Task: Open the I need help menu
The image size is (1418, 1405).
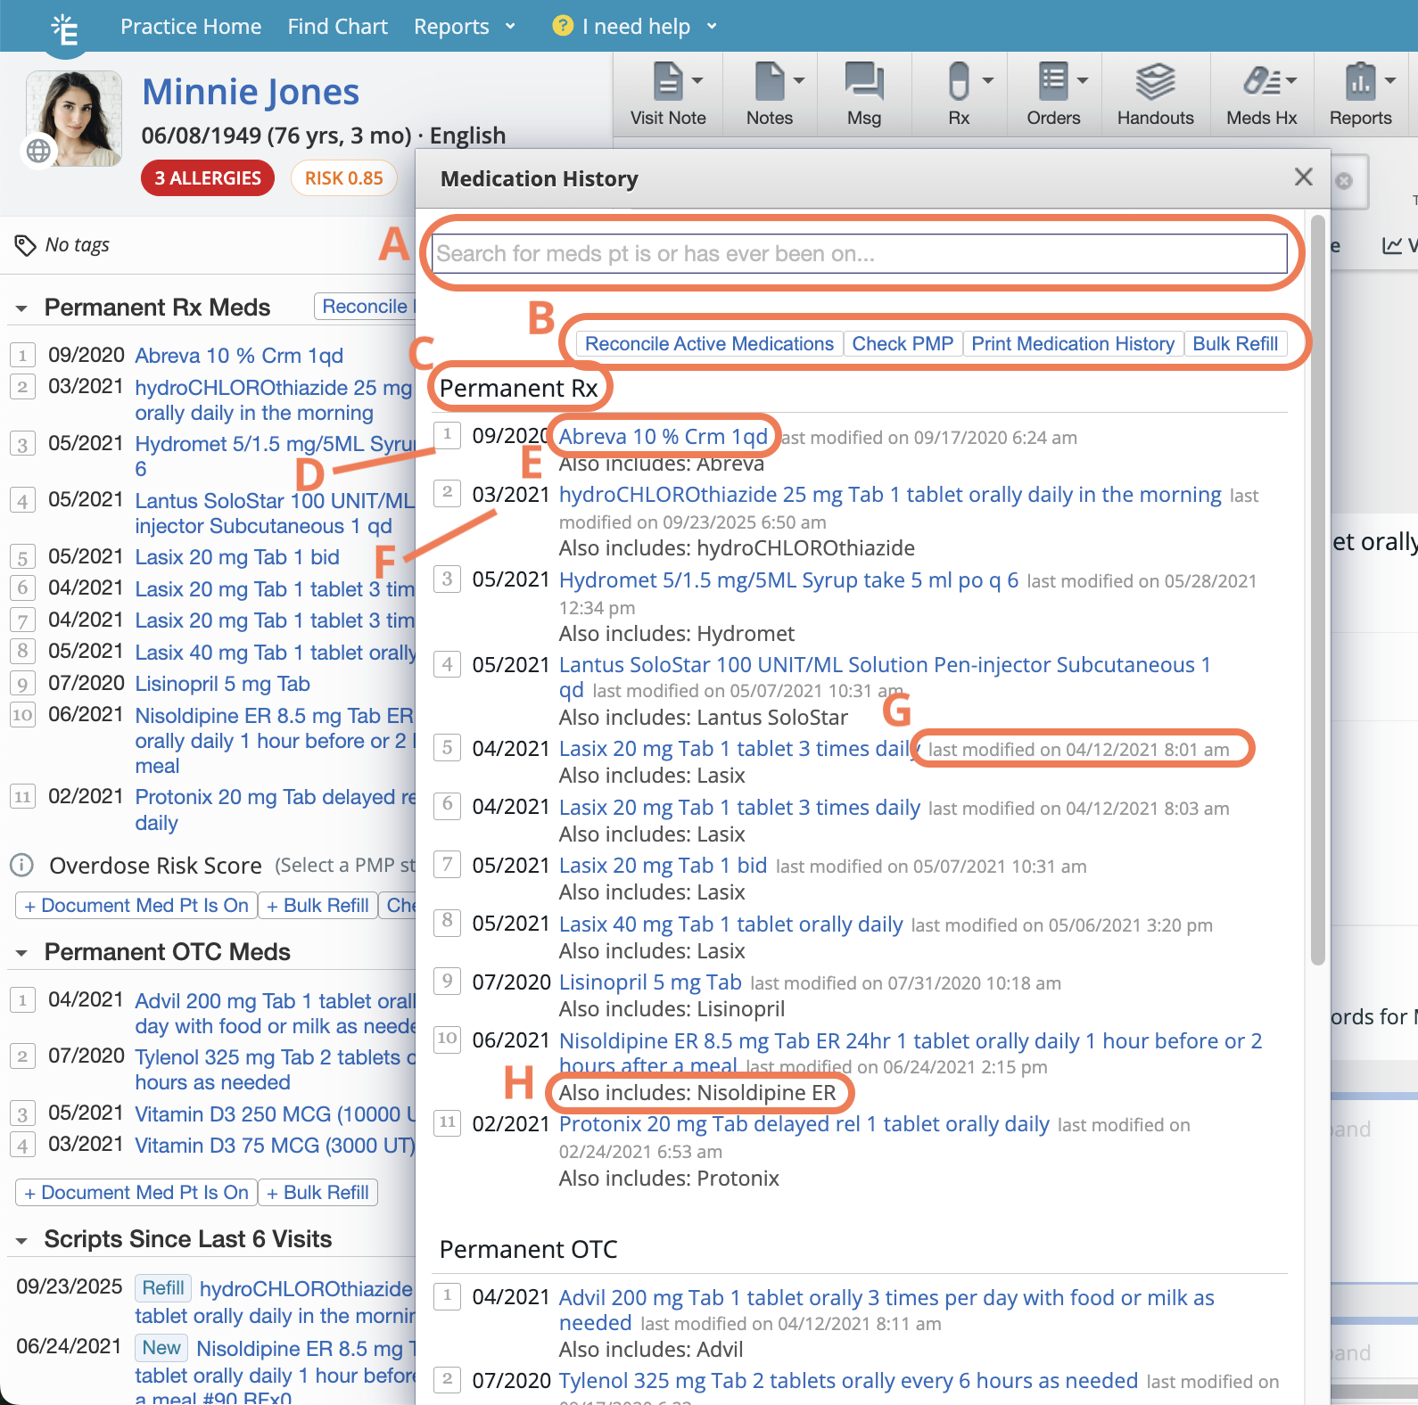Action: [x=635, y=27]
